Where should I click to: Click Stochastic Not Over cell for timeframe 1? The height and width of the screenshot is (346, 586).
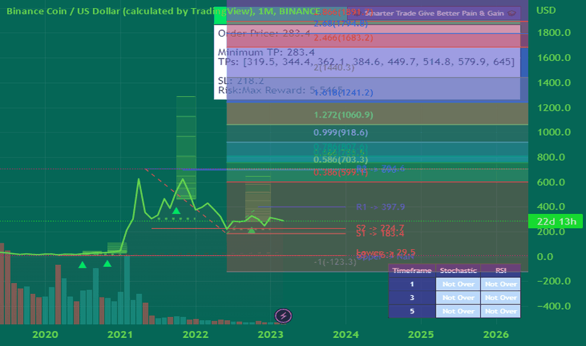pyautogui.click(x=458, y=284)
